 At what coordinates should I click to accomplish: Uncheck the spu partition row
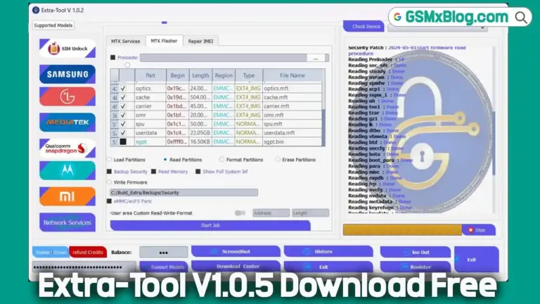pyautogui.click(x=123, y=124)
